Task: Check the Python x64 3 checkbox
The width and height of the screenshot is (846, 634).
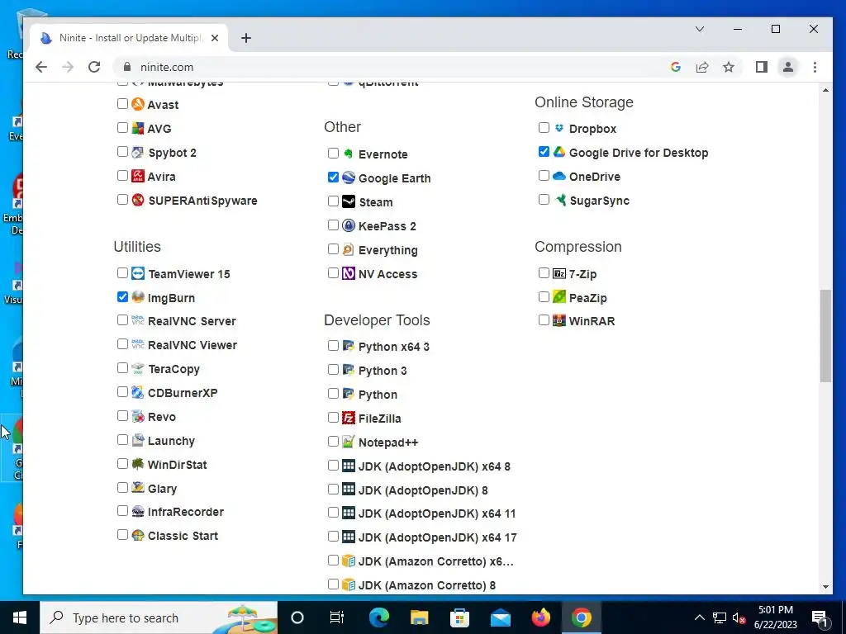Action: click(333, 346)
